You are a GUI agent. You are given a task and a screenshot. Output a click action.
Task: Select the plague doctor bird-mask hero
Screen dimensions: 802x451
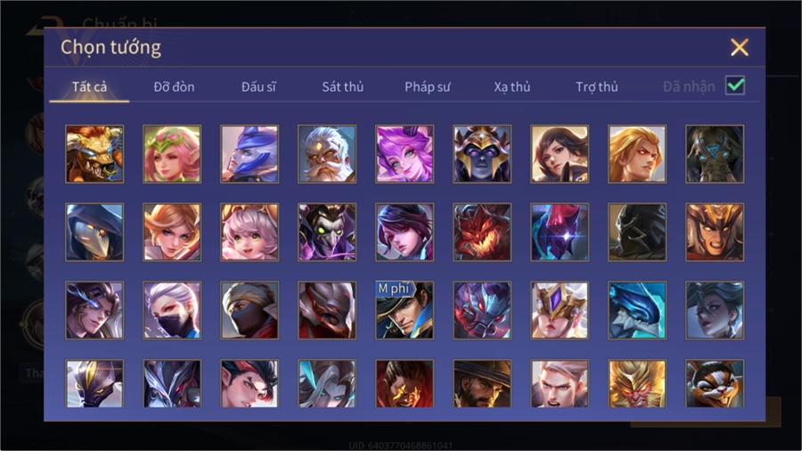click(x=94, y=232)
